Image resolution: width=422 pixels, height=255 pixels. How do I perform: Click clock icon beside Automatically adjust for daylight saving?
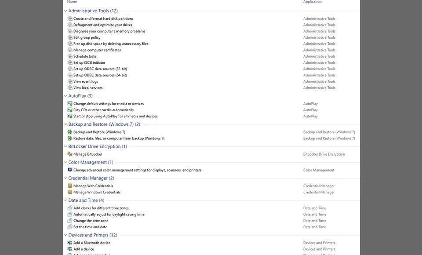pos(70,215)
